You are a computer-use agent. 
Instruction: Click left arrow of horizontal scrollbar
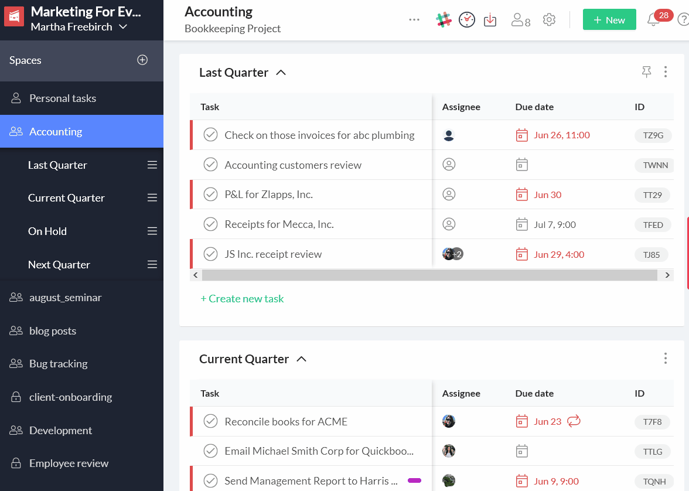click(196, 275)
